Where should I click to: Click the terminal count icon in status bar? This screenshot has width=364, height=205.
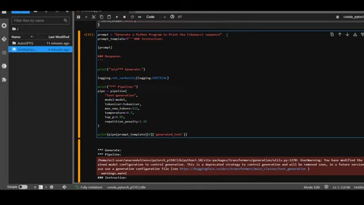pos(40,187)
